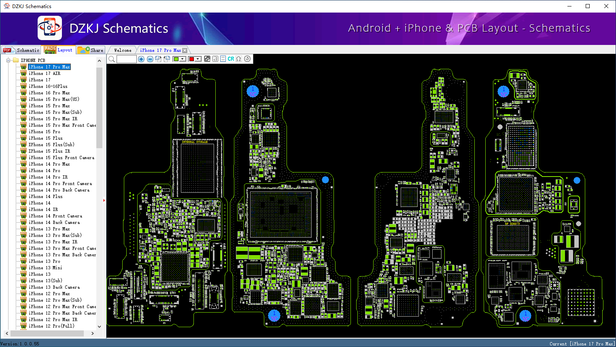
Task: Select iPhone 13 Pro Max(Sub) entry
Action: click(x=55, y=235)
